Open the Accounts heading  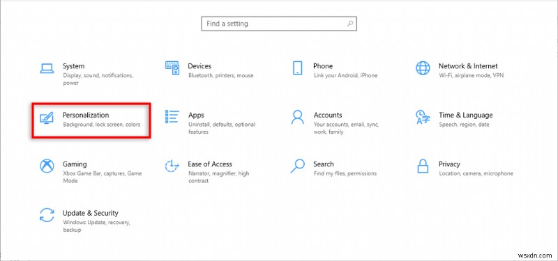(327, 115)
